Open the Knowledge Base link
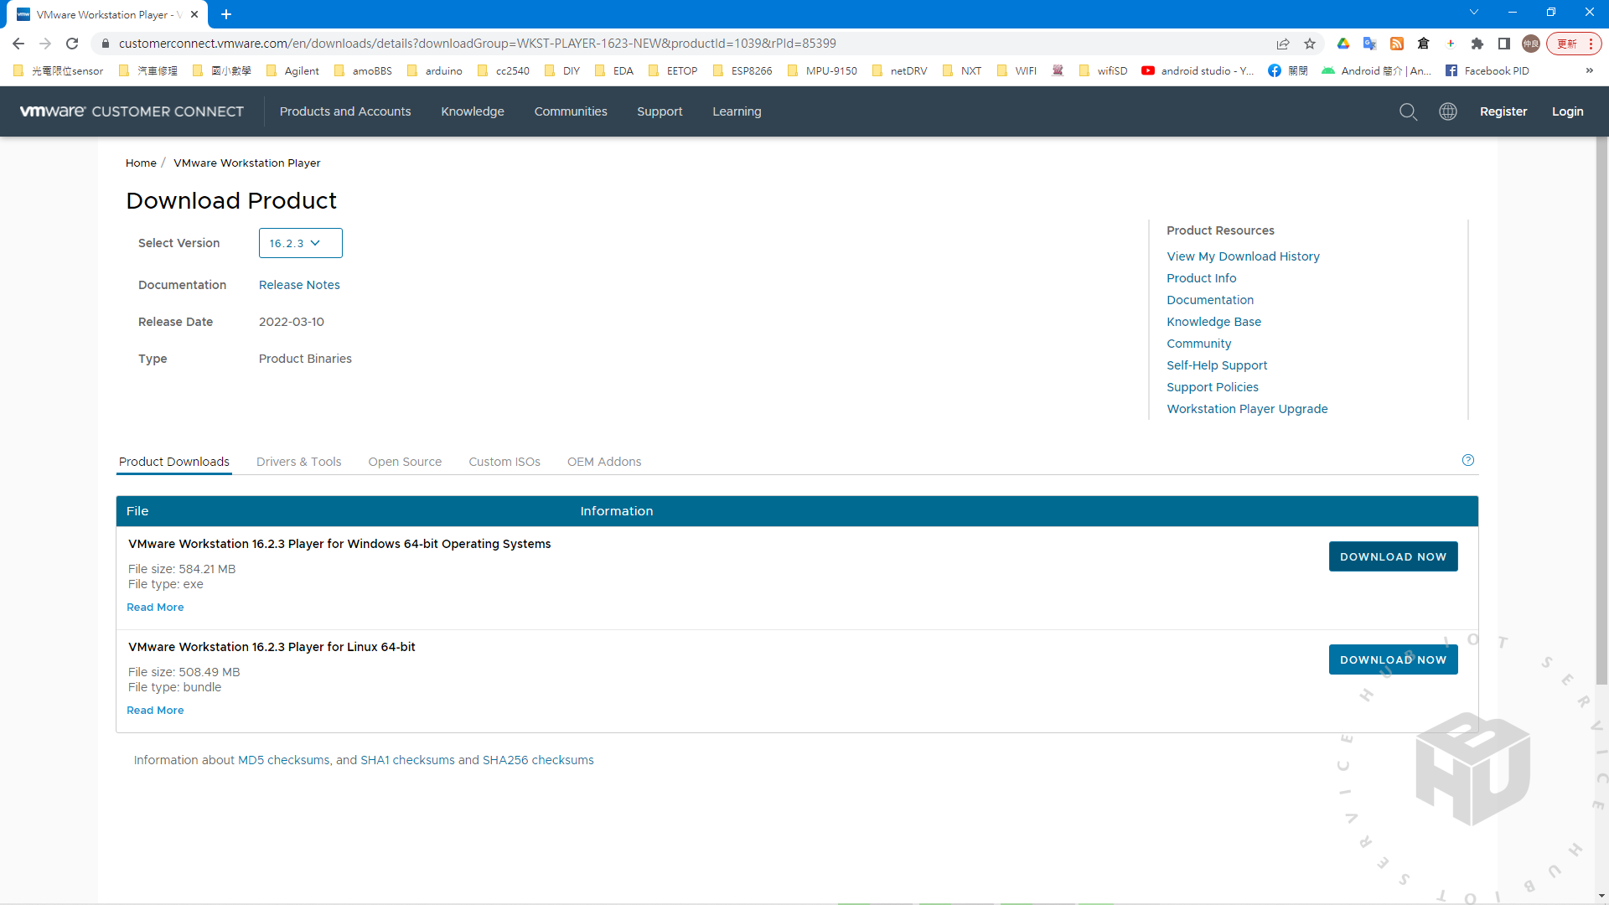Image resolution: width=1609 pixels, height=905 pixels. pos(1213,322)
